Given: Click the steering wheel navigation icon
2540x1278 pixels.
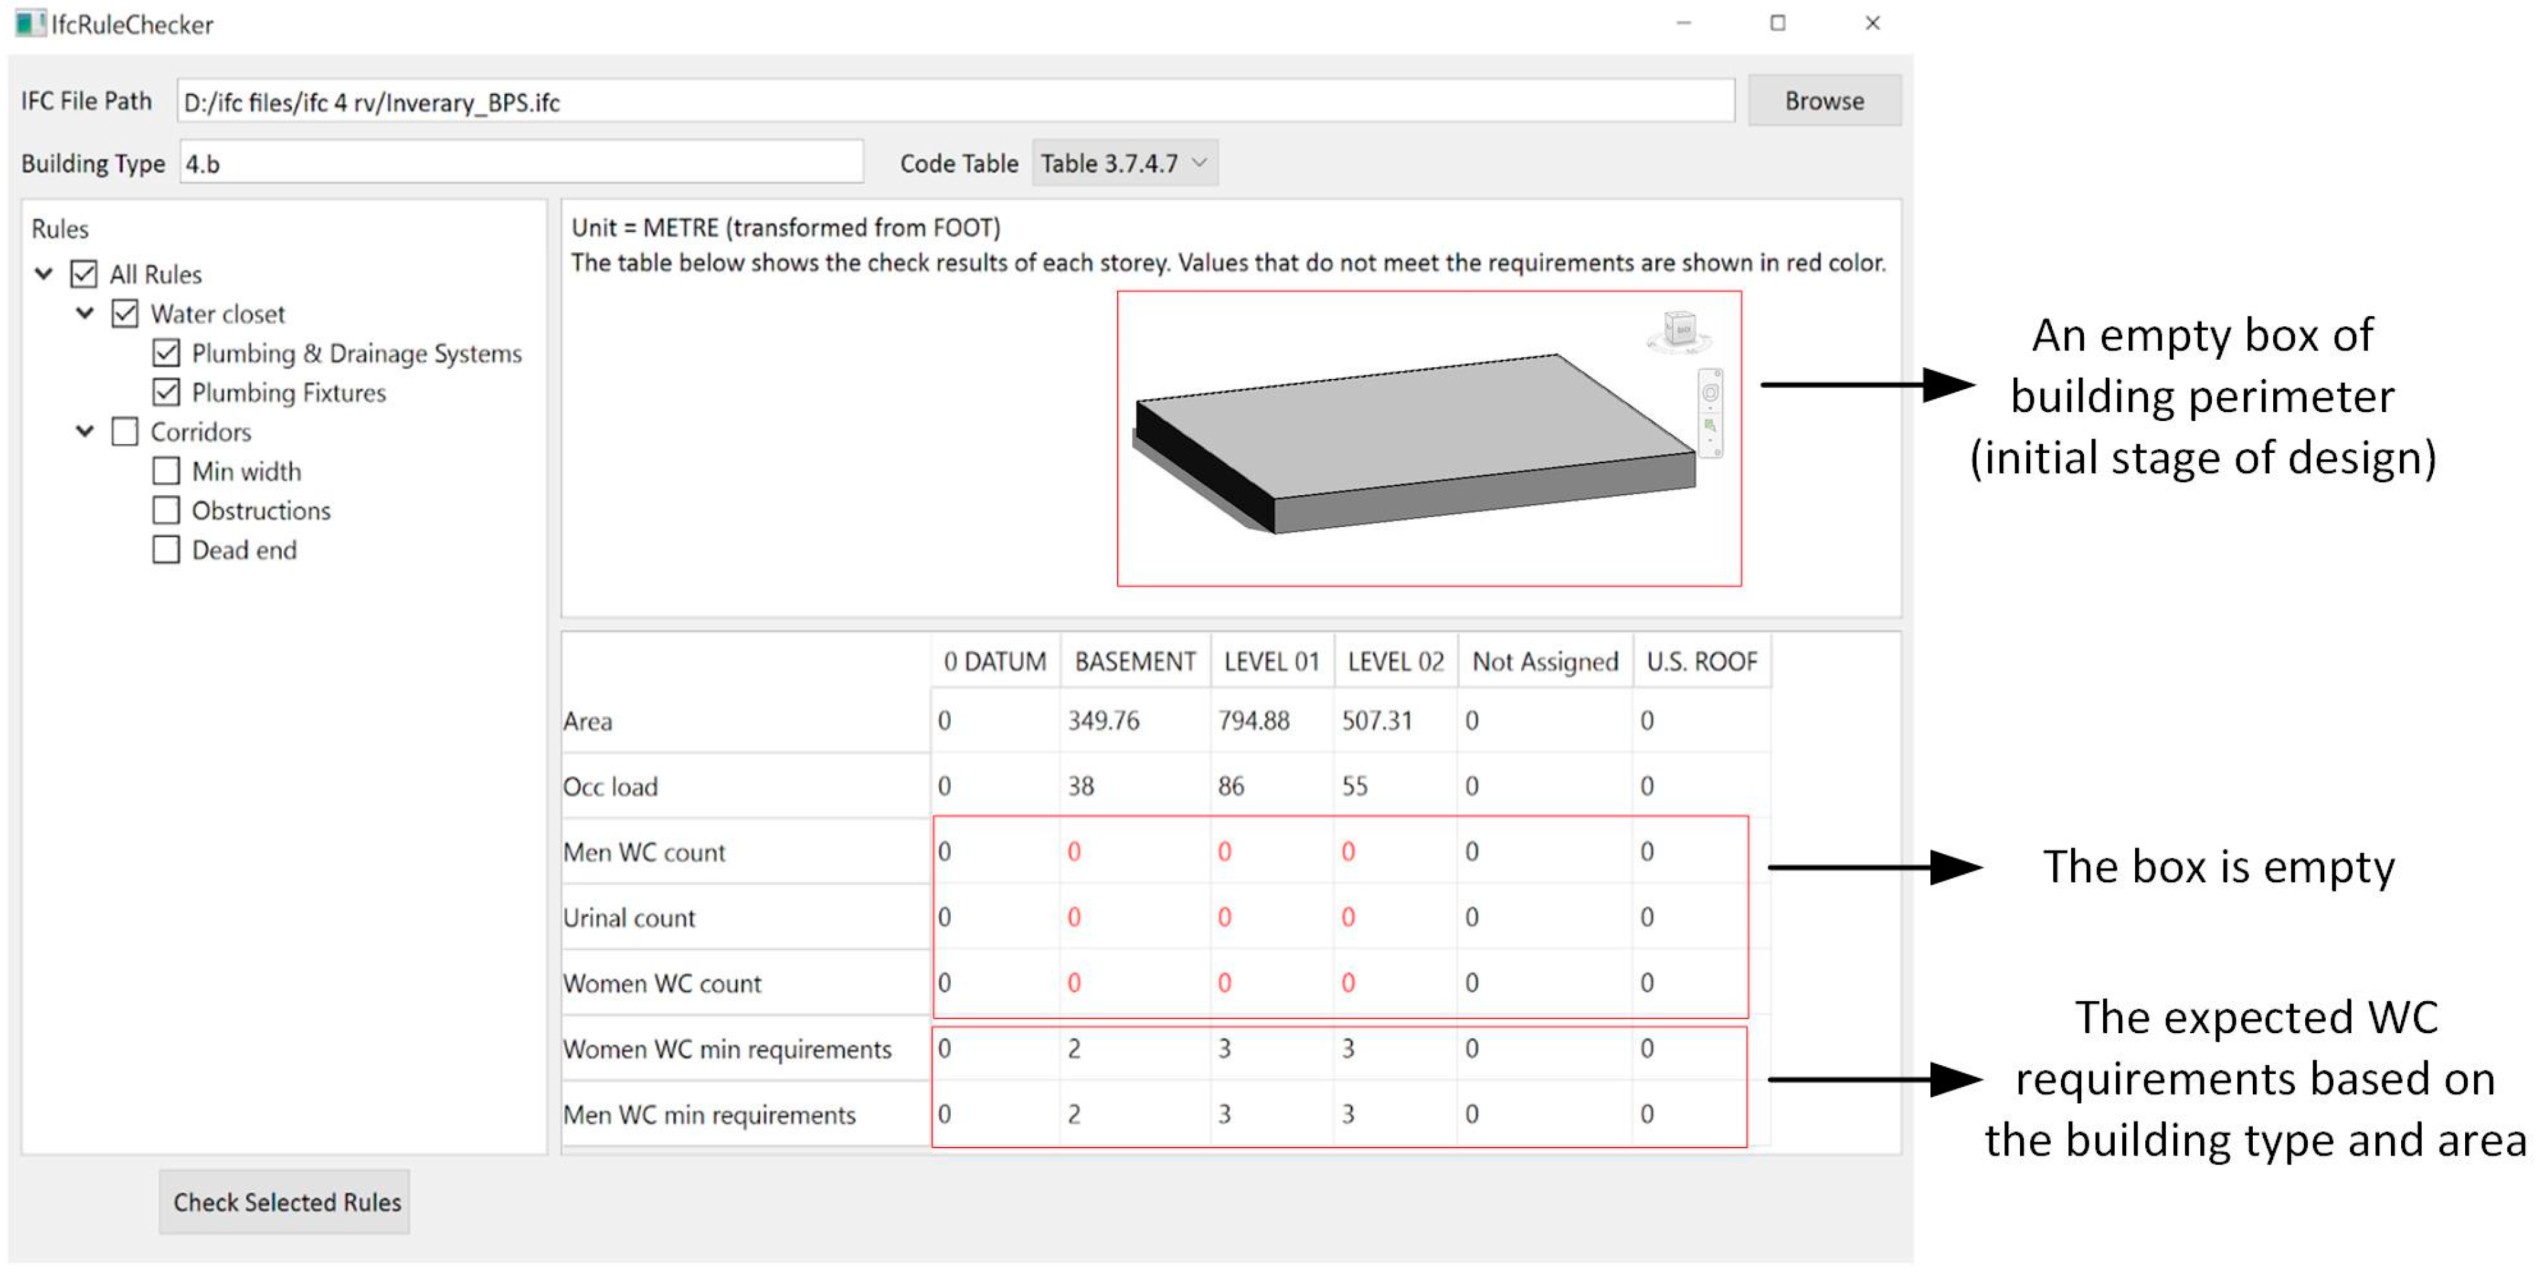Looking at the screenshot, I should point(1711,393).
